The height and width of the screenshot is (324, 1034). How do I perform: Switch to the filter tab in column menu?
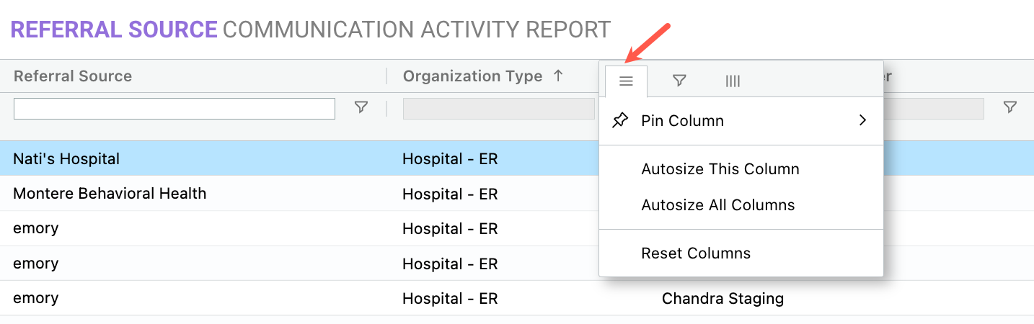[x=679, y=81]
